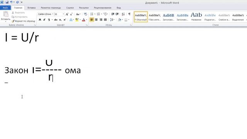The height and width of the screenshot is (139, 247).
Task: Open Буфер обмена dialog launcher
Action: (35, 25)
